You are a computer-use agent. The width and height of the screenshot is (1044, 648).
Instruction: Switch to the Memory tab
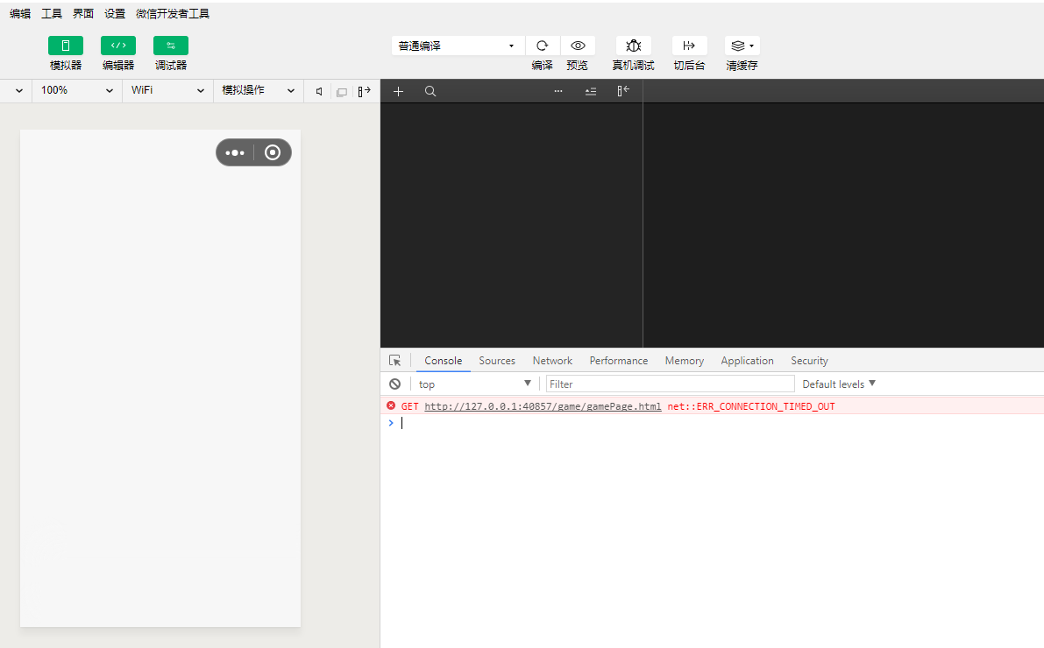(x=684, y=361)
